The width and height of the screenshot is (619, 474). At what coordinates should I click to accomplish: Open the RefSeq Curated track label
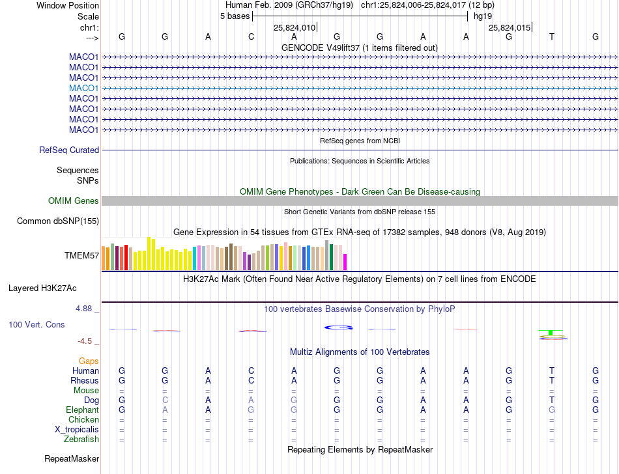tap(69, 150)
